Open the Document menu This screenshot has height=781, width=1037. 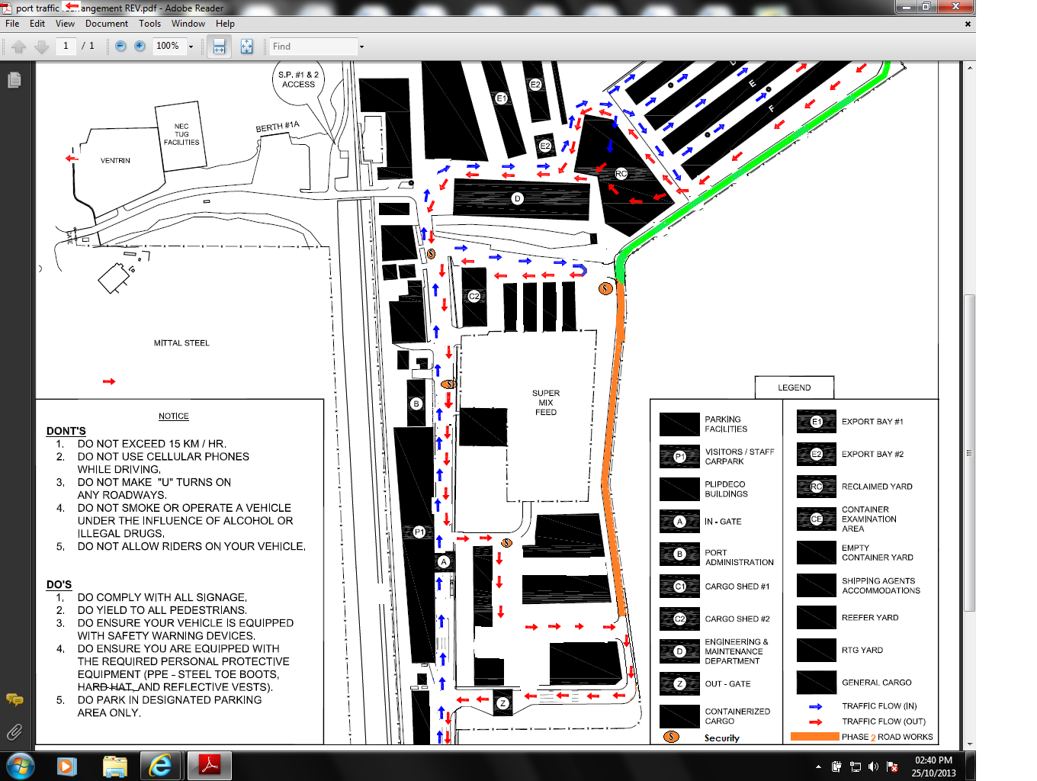coord(106,24)
